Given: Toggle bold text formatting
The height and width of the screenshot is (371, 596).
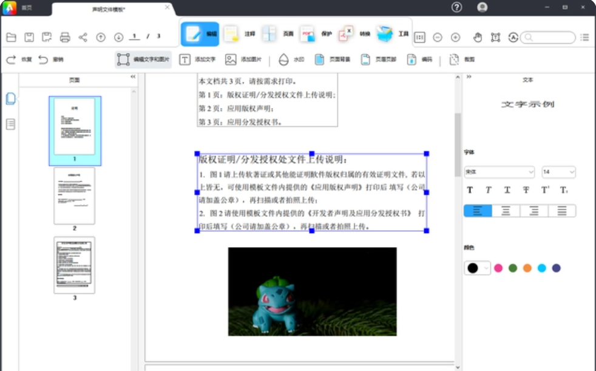Looking at the screenshot, I should pyautogui.click(x=470, y=189).
